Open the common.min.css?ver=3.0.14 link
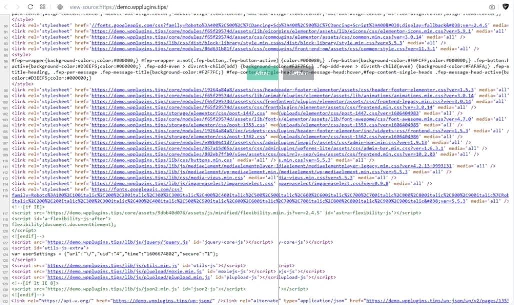This screenshot has width=514, height=305. tap(256, 37)
